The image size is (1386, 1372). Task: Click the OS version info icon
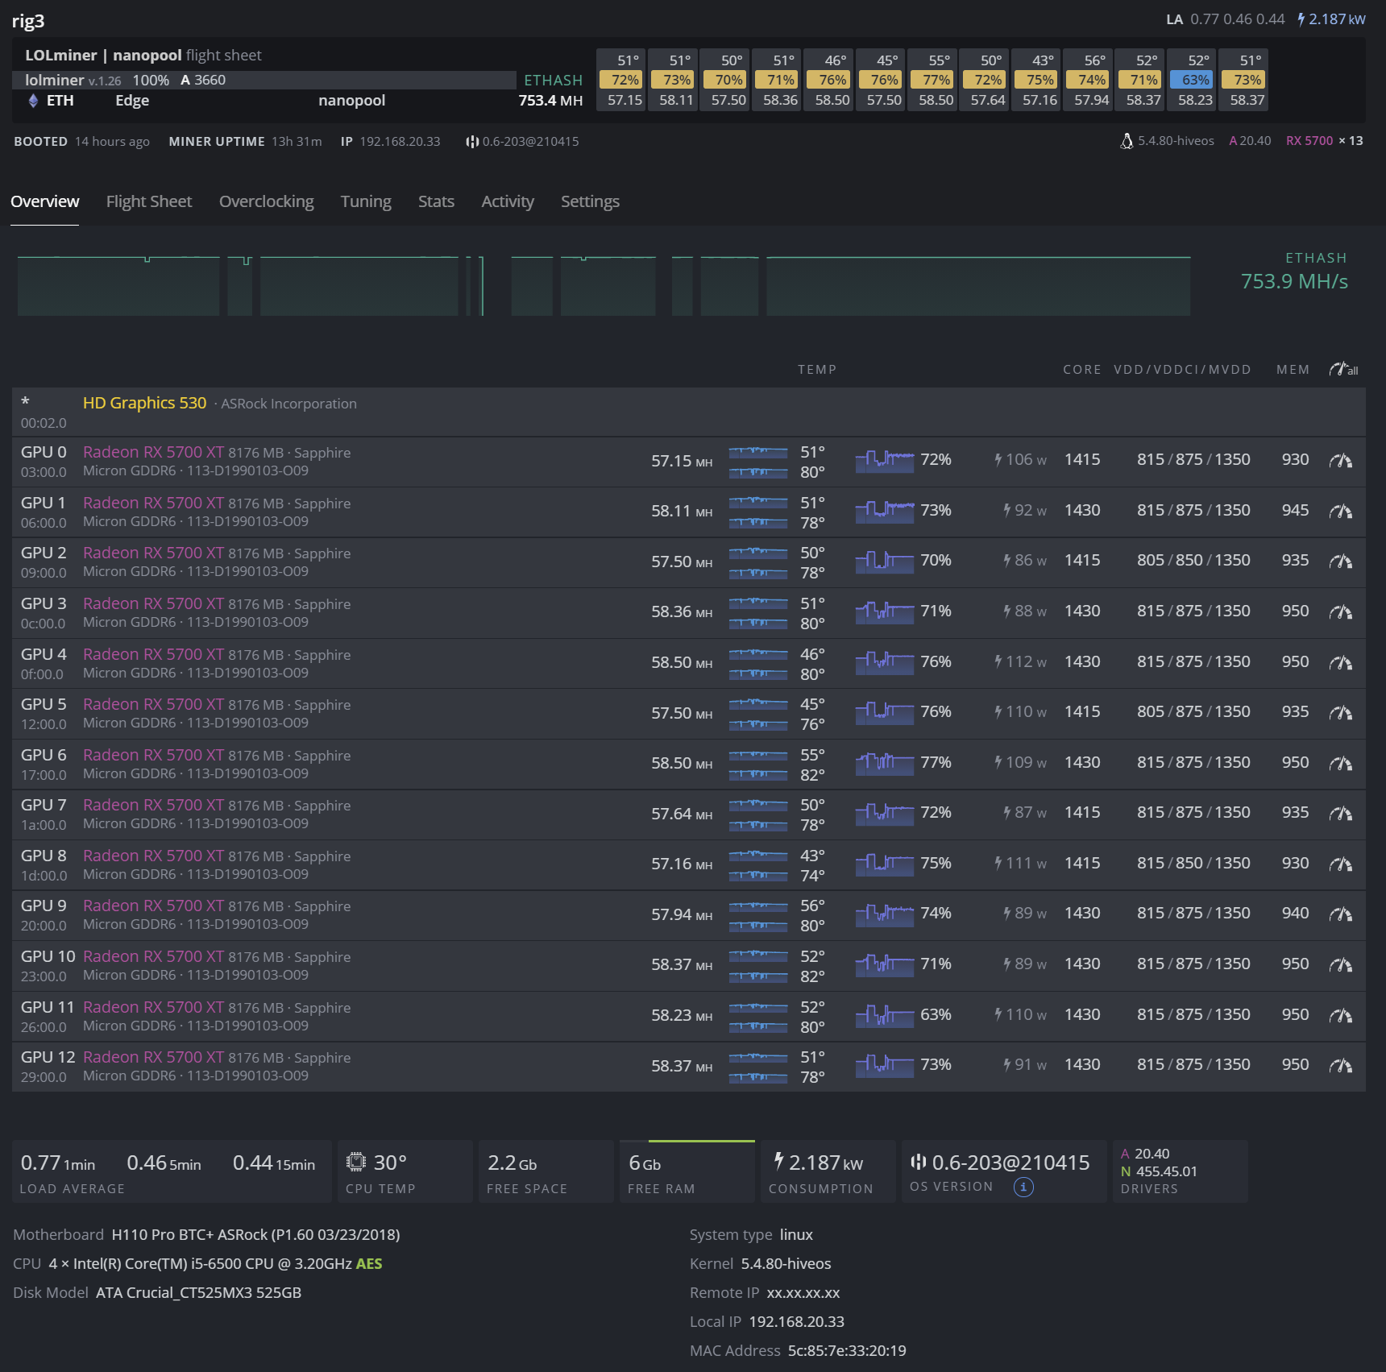pos(1023,1187)
